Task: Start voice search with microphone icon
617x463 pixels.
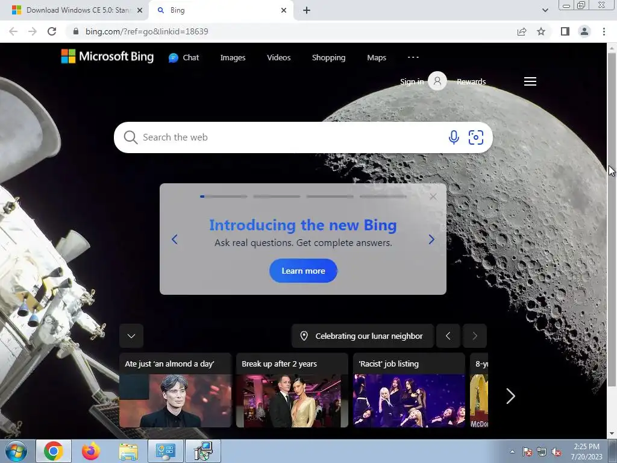Action: 454,137
